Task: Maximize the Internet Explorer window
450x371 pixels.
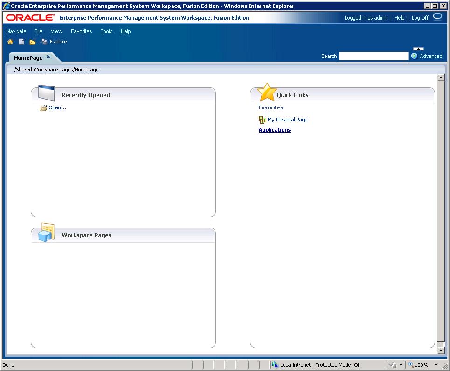Action: [435, 6]
